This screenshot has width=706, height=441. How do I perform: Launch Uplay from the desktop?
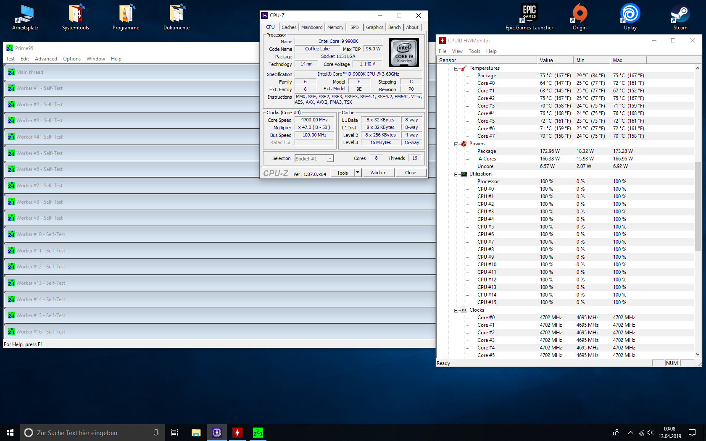pos(630,17)
